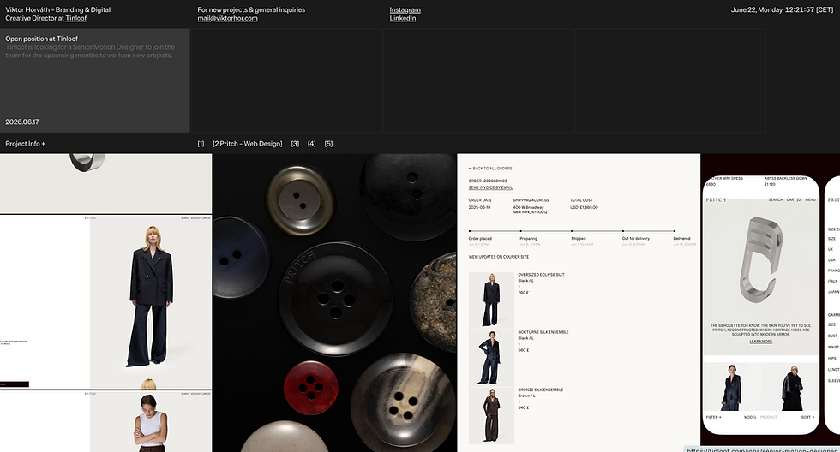
Task: Open the Open position at Tinloof card
Action: [x=95, y=80]
